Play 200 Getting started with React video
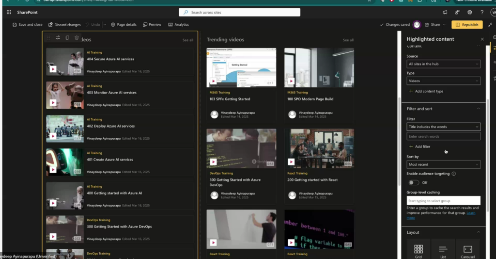 click(291, 162)
